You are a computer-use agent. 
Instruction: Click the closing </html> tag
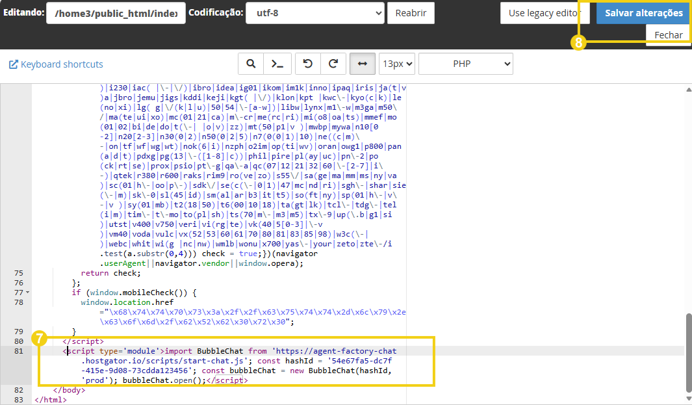(x=50, y=400)
